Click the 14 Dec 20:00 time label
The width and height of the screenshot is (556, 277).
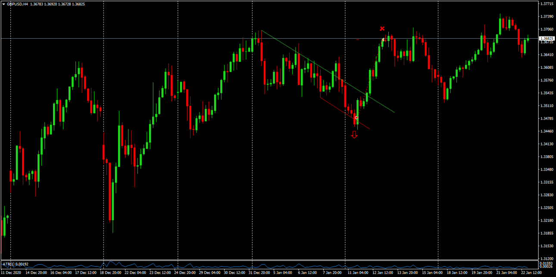(36, 273)
